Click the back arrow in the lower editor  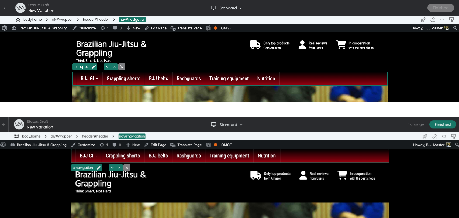tap(4, 124)
